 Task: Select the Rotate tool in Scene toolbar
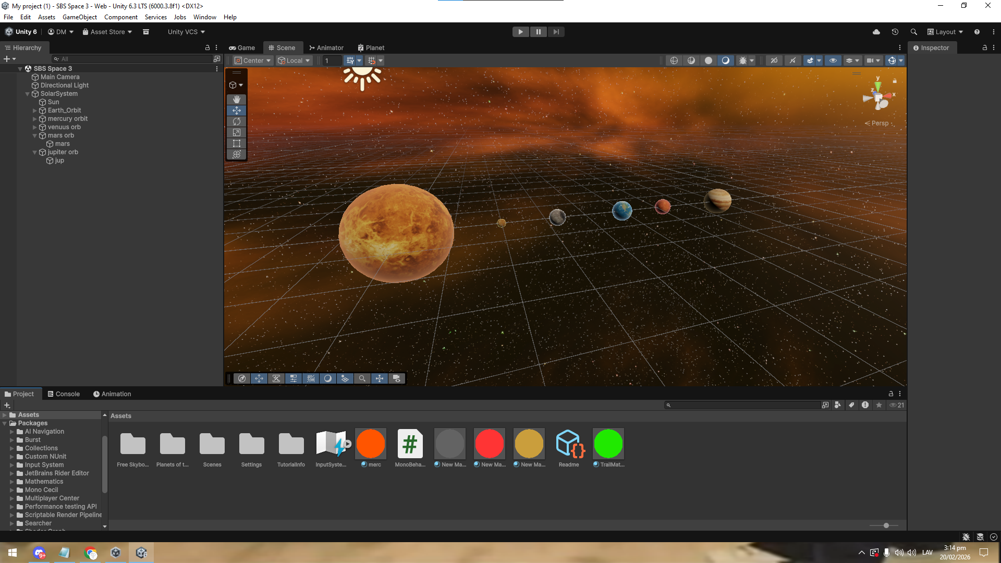236,121
